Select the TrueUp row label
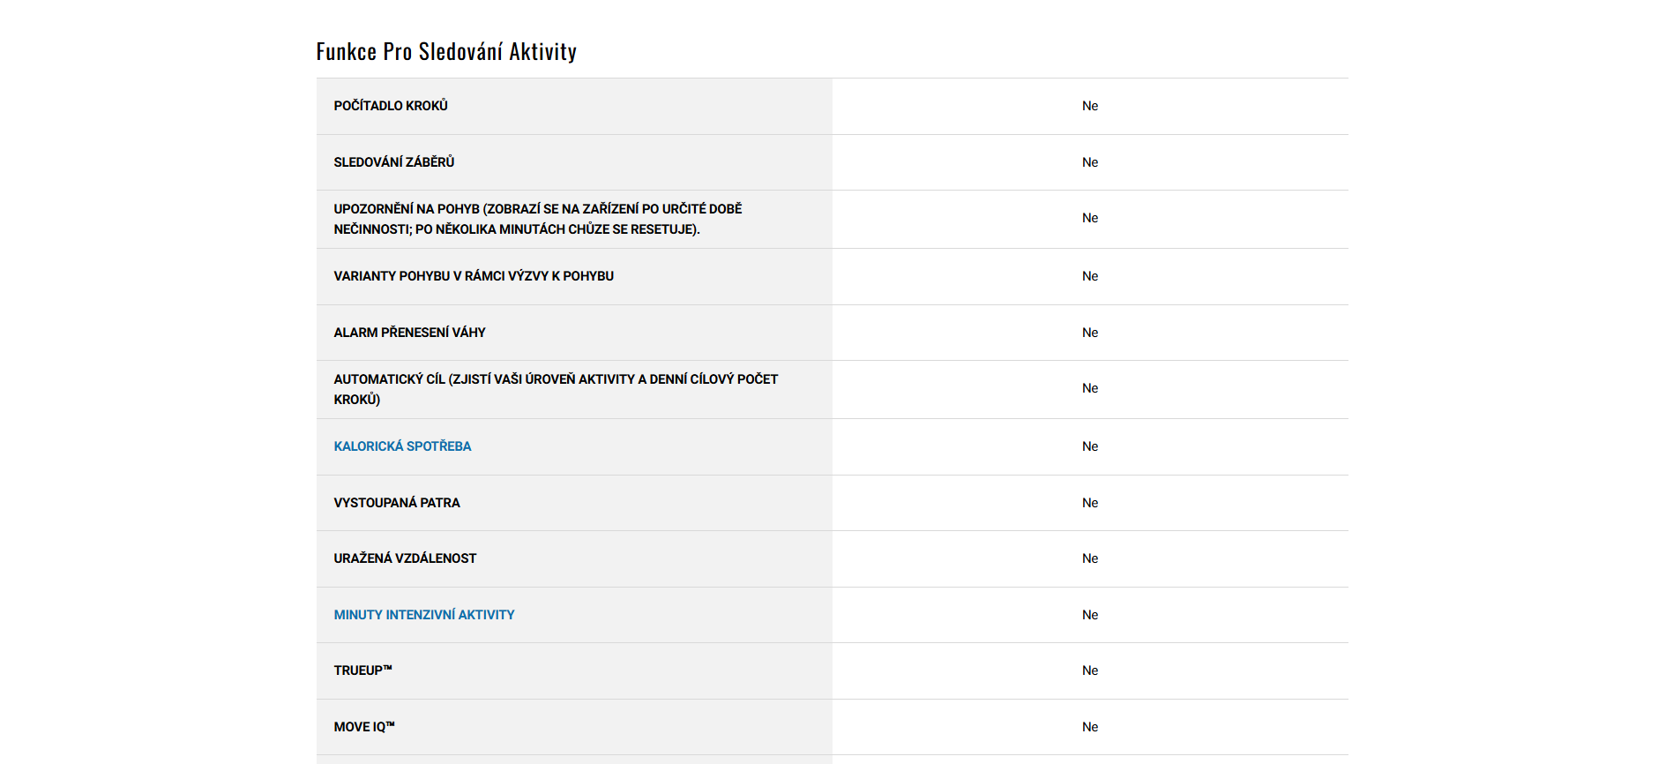 click(362, 670)
